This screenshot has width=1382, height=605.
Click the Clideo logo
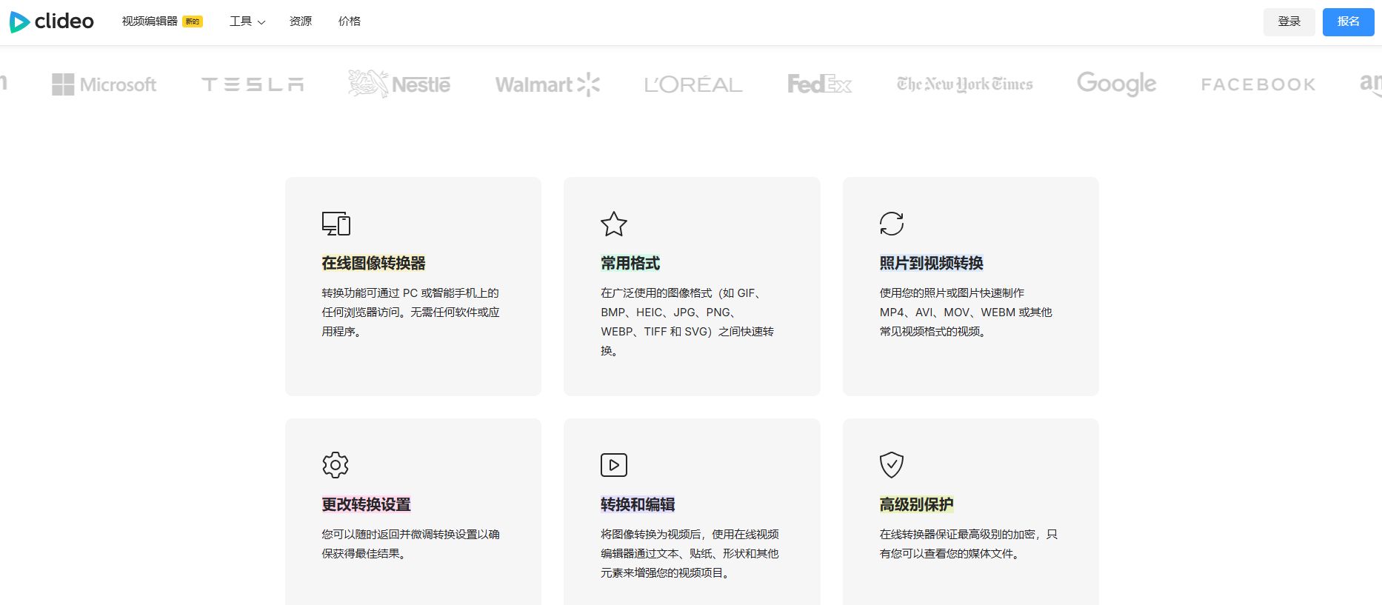(x=52, y=21)
